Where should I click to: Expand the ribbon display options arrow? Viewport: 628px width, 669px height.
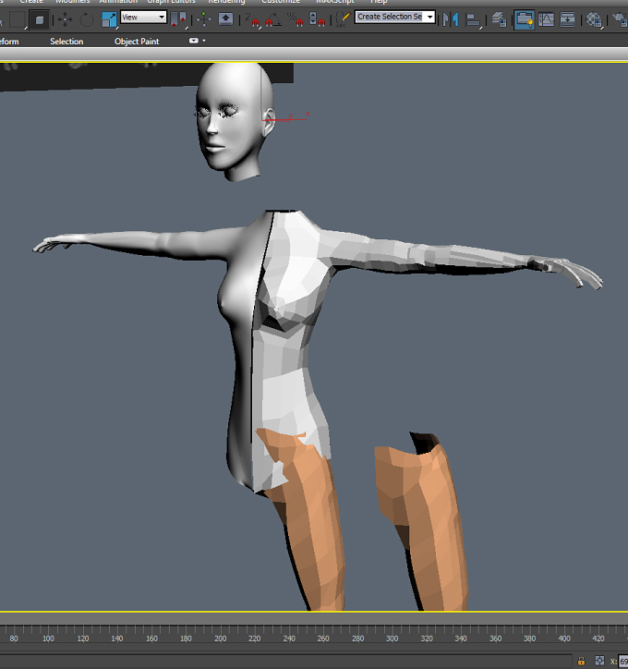204,41
